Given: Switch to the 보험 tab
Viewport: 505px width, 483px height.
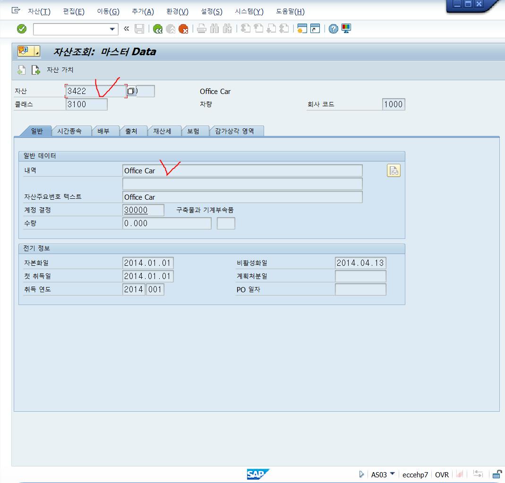Looking at the screenshot, I should 193,131.
